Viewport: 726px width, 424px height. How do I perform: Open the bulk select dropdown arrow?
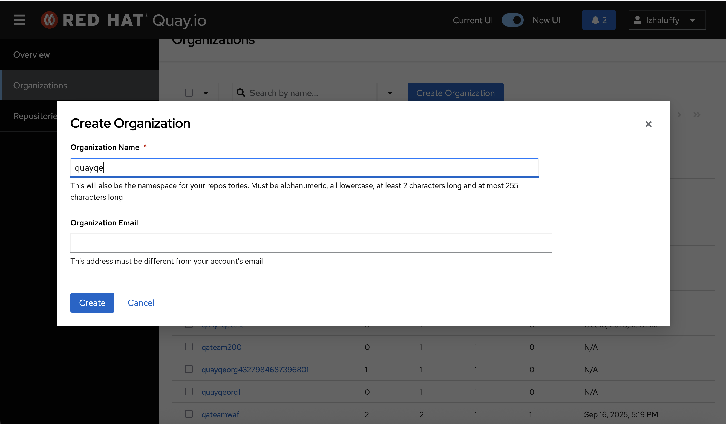(206, 93)
